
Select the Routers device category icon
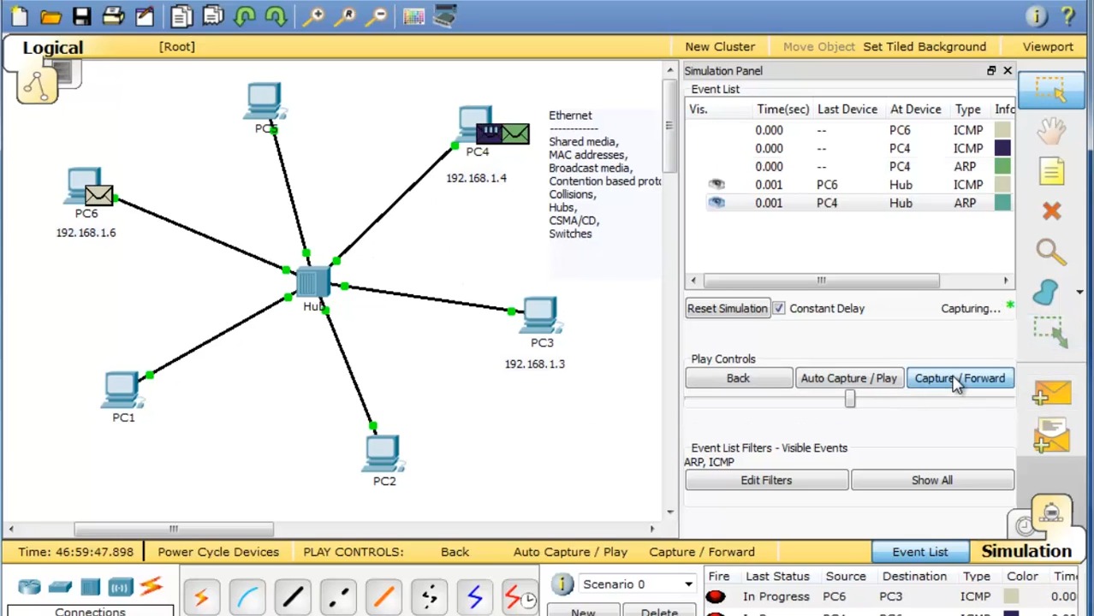tap(29, 587)
